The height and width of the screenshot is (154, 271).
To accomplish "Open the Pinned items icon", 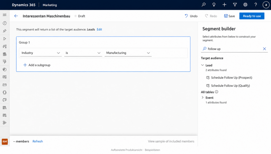I will click(5, 31).
